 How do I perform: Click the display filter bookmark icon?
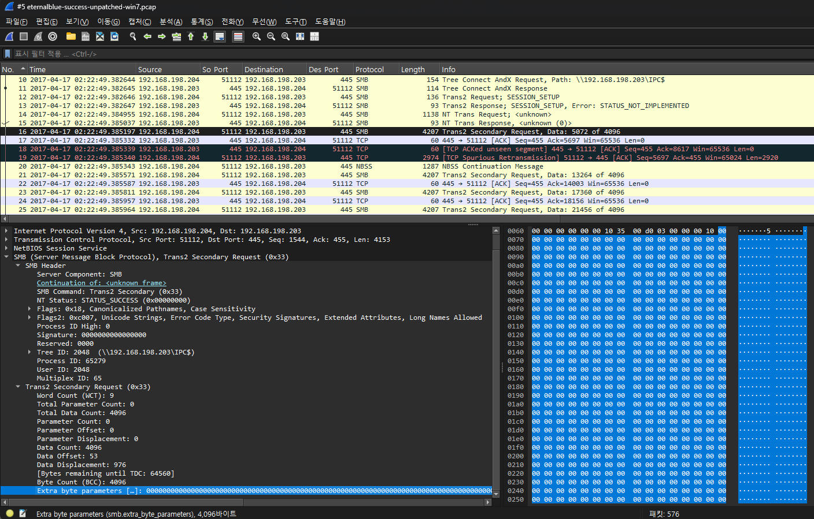coord(8,54)
